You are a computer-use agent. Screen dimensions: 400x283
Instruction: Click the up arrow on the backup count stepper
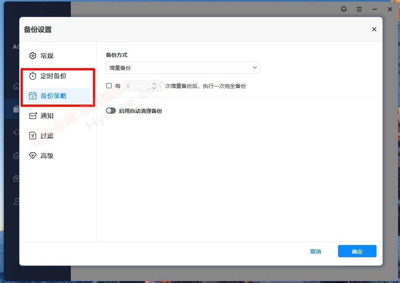click(154, 83)
